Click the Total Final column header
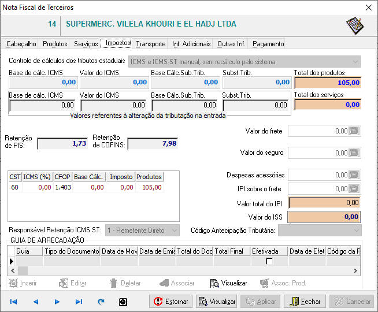The image size is (378, 312). click(x=232, y=251)
